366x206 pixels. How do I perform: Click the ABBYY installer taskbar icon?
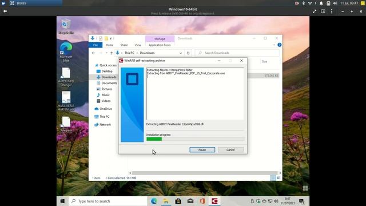[214, 201]
